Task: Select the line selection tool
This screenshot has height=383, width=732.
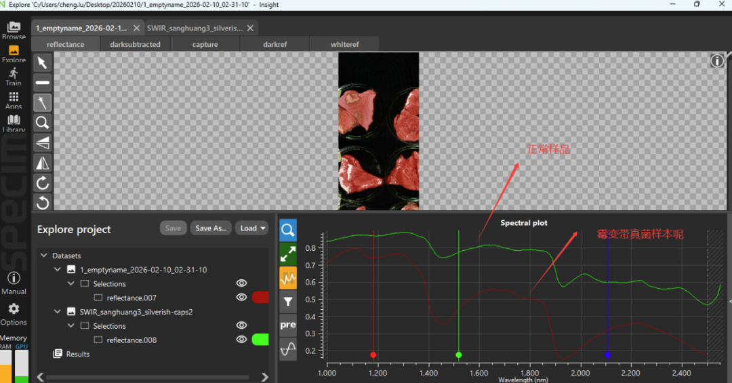Action: (43, 83)
